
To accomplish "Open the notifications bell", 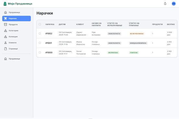I will (x=165, y=4).
